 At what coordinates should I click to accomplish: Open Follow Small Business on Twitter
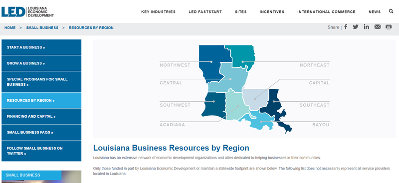tap(41, 151)
